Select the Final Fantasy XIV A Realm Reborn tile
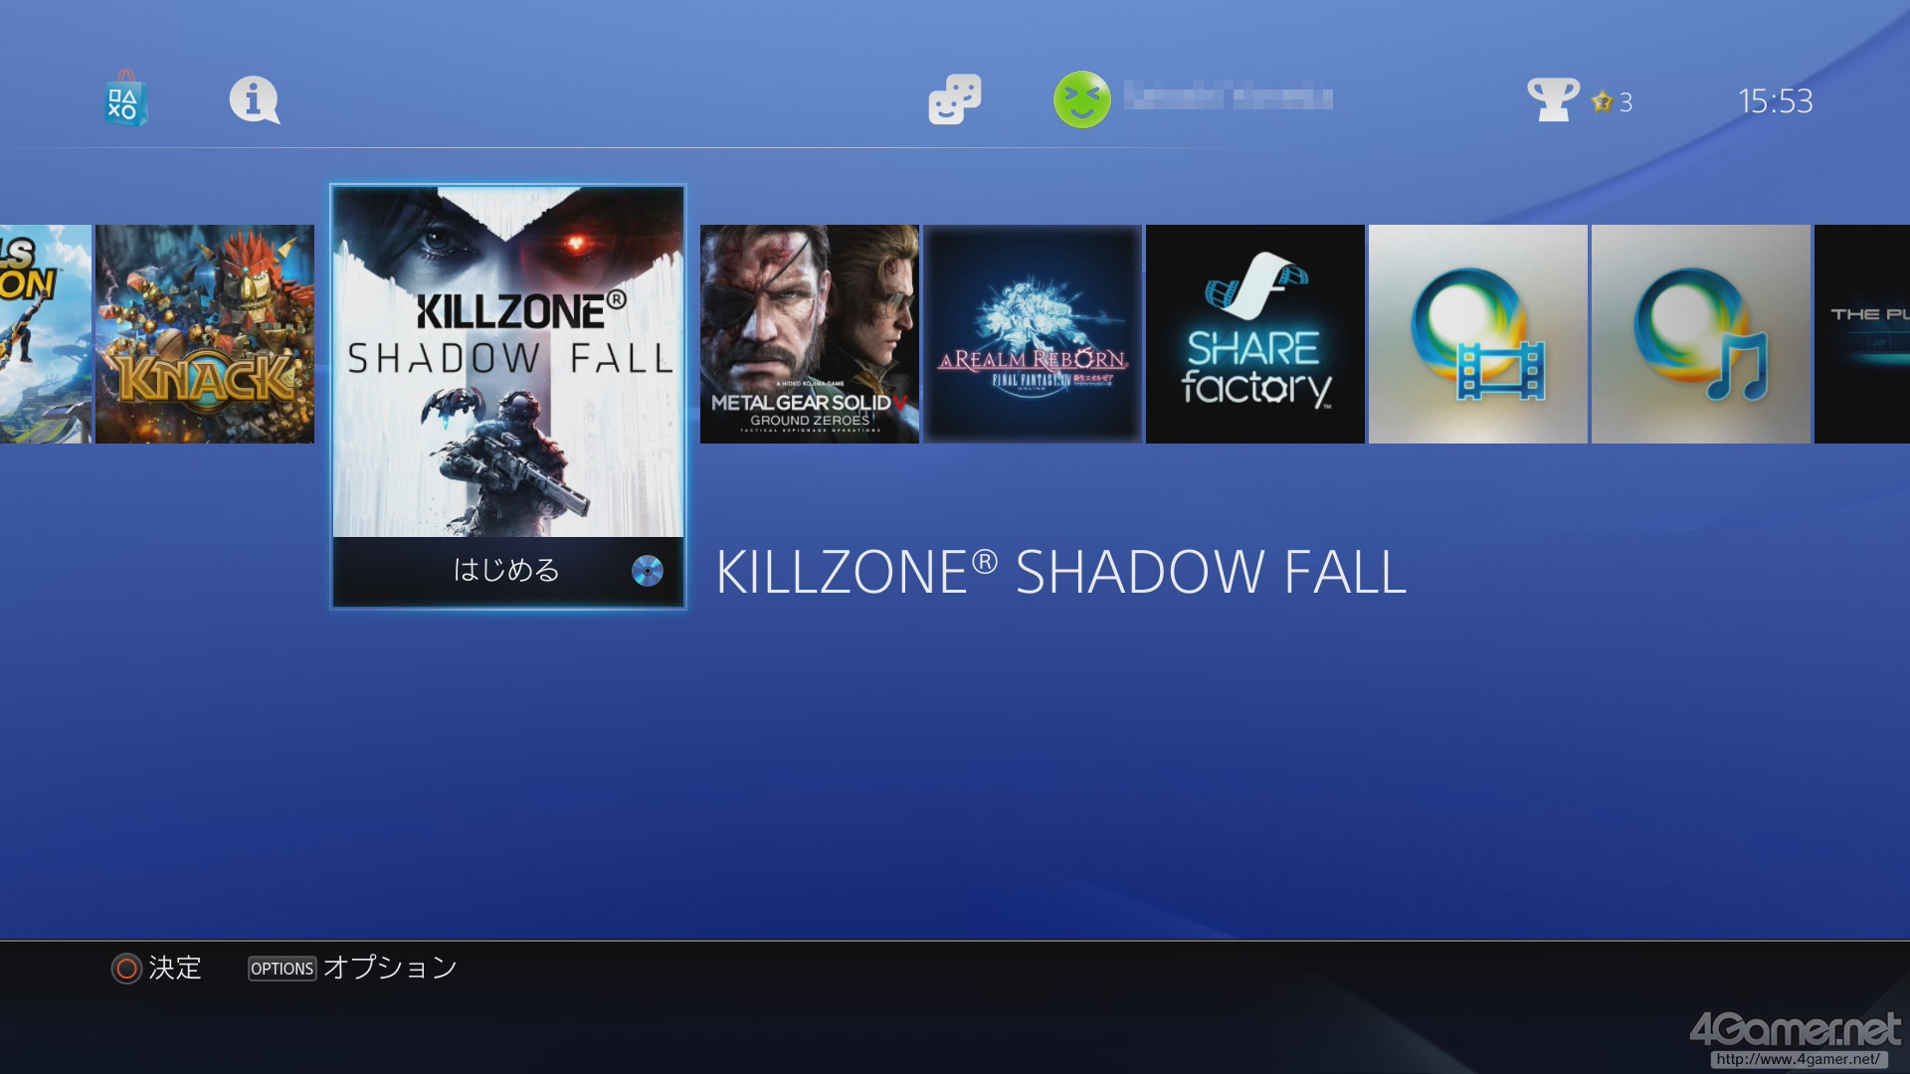 point(1033,334)
